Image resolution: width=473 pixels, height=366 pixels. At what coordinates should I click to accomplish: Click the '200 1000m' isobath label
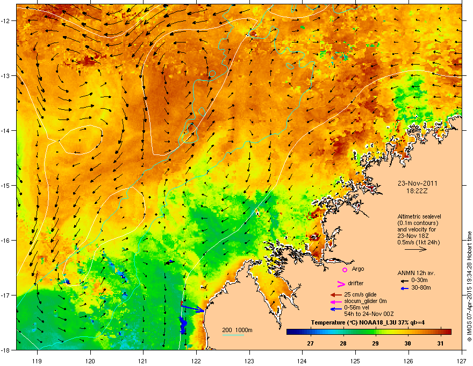click(x=237, y=330)
